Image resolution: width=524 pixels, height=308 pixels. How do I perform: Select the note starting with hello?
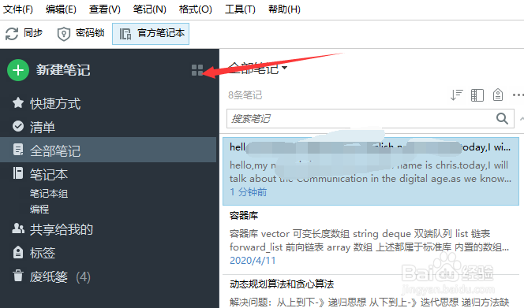coord(371,171)
